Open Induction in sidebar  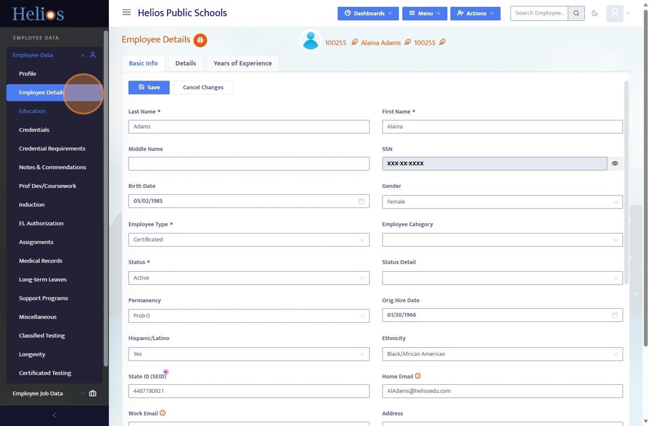pos(31,205)
